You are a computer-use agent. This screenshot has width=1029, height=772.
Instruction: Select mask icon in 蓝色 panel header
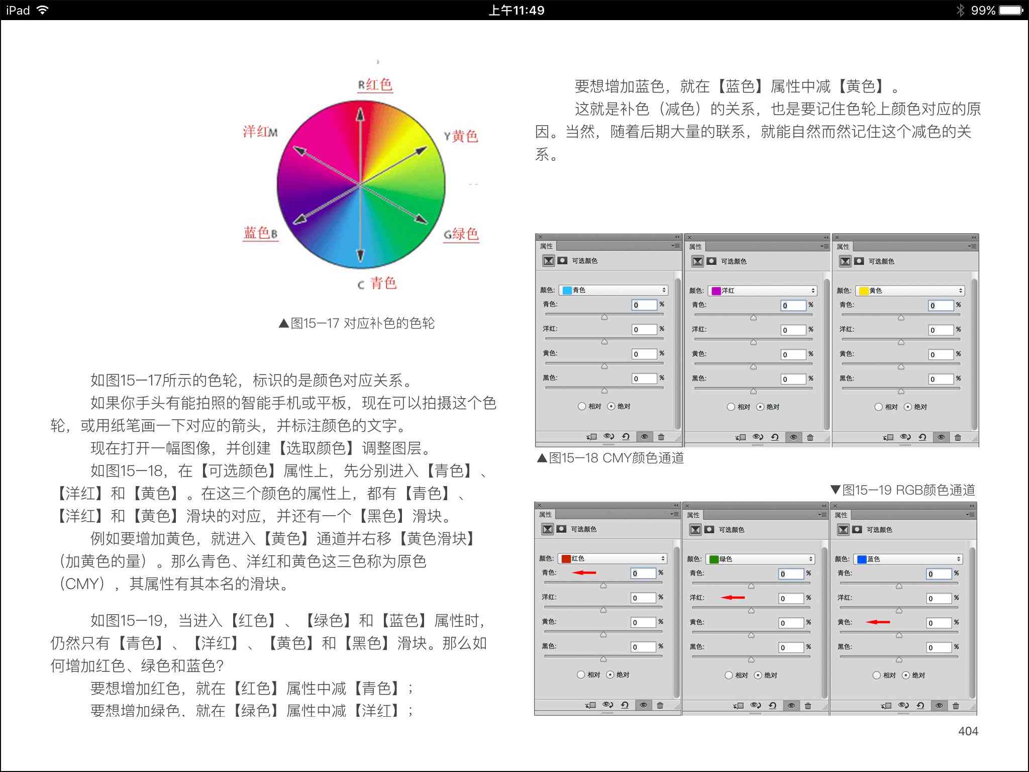857,529
